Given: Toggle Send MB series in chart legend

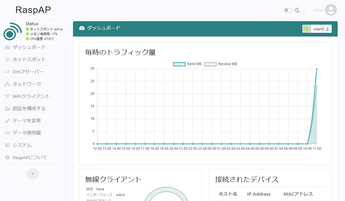Looking at the screenshot, I should tap(187, 64).
